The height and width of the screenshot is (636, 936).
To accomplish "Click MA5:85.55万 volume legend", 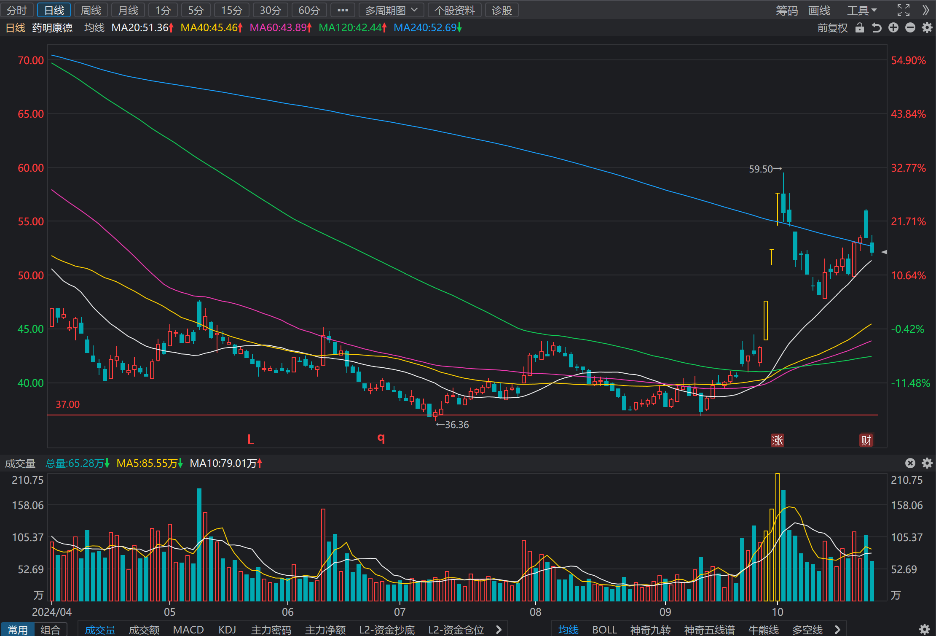I will coord(150,463).
